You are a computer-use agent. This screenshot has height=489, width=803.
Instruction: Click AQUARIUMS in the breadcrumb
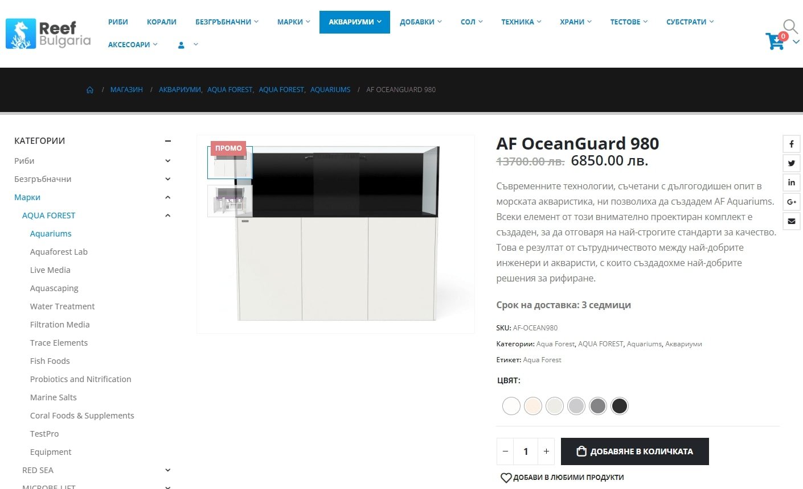point(330,90)
